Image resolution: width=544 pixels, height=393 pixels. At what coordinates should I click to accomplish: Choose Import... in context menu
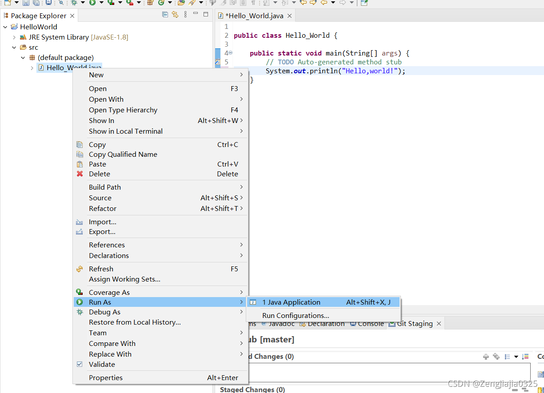coord(160,222)
